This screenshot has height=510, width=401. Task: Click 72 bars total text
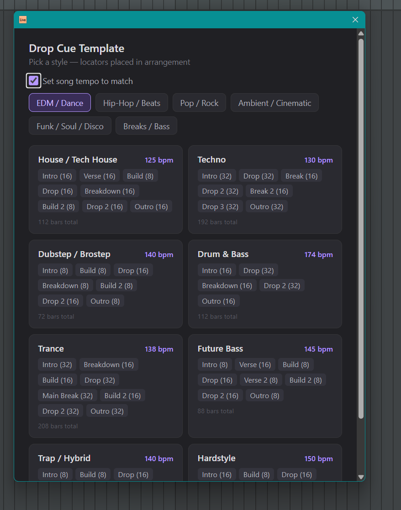coord(56,316)
